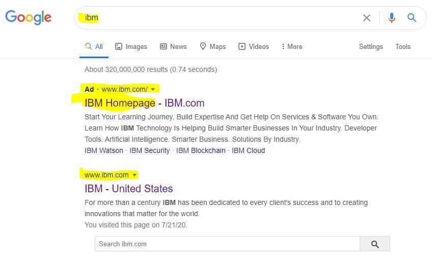Clear the search query with X
The image size is (432, 259).
(x=366, y=18)
